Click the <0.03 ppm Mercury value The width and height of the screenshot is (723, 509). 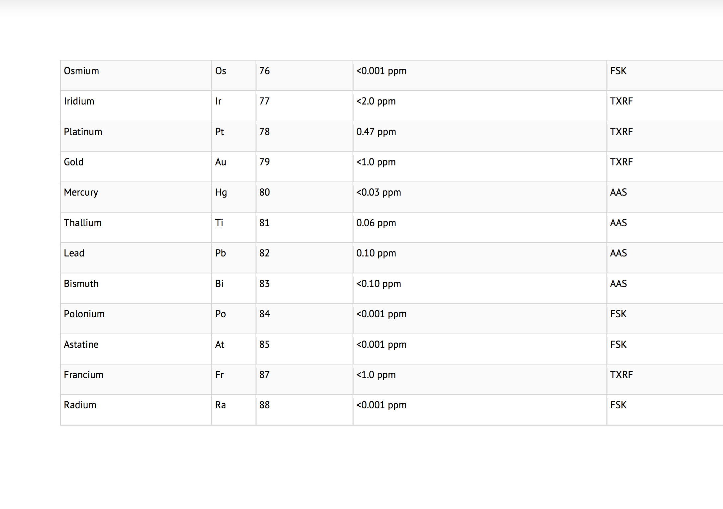(379, 192)
